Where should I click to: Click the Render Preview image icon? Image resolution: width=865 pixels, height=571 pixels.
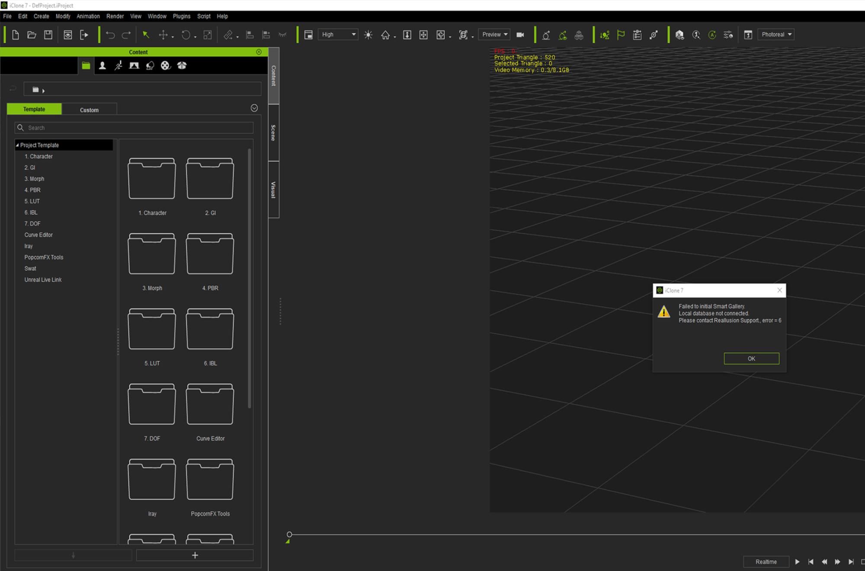(x=67, y=35)
